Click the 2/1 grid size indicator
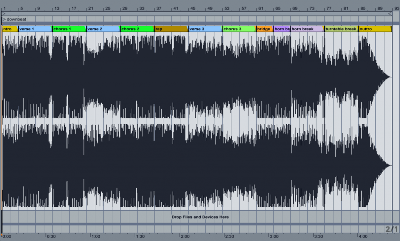This screenshot has height=241, width=400. [x=391, y=229]
